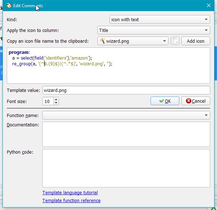
Task: Close the Edit Comments dialog
Action: [x=209, y=5]
